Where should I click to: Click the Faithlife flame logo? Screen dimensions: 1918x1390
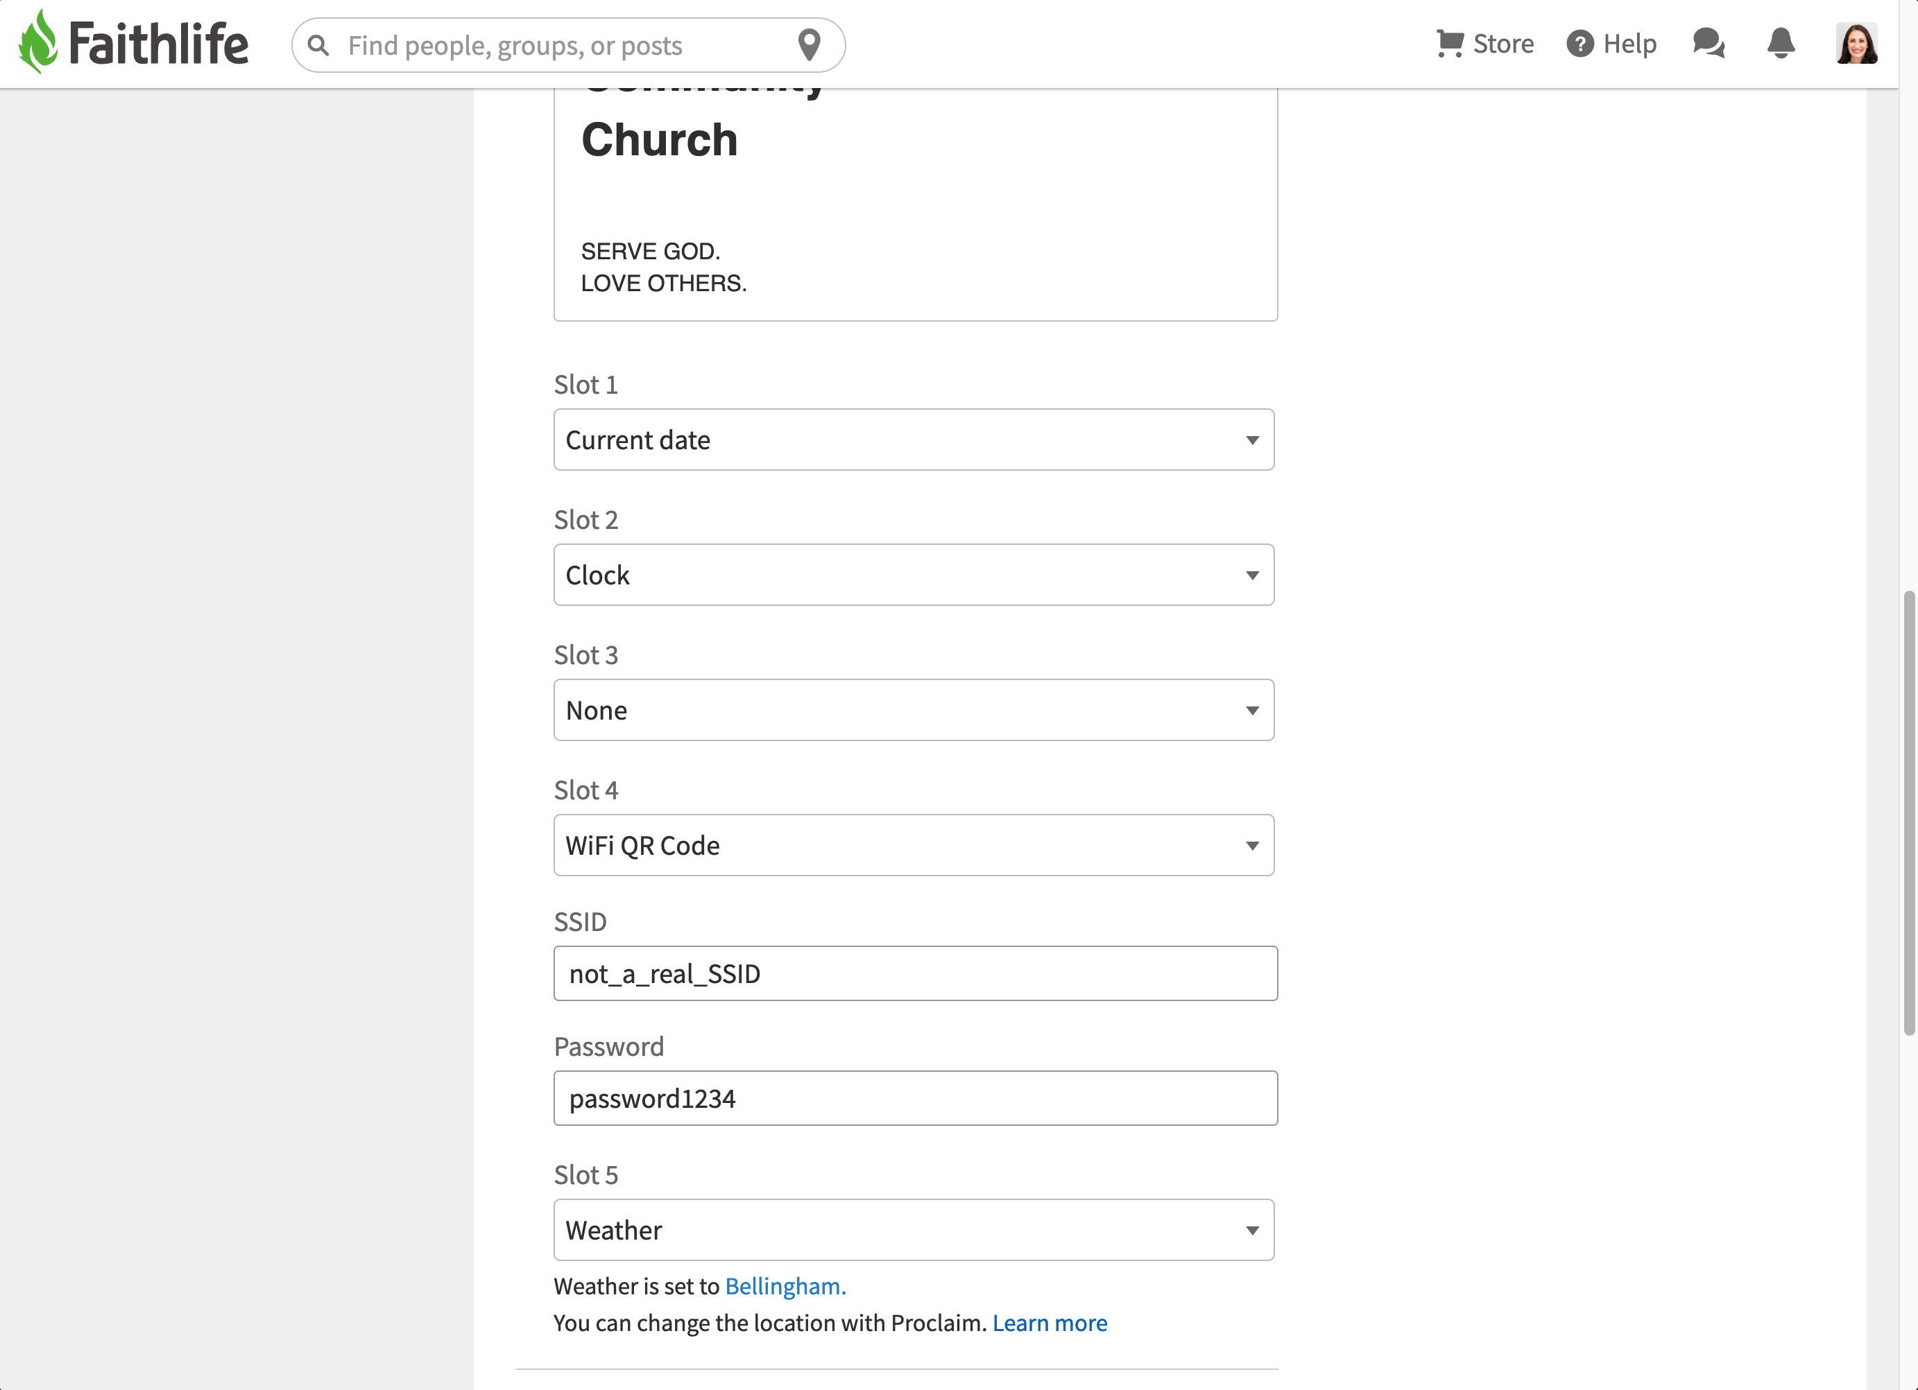point(38,42)
